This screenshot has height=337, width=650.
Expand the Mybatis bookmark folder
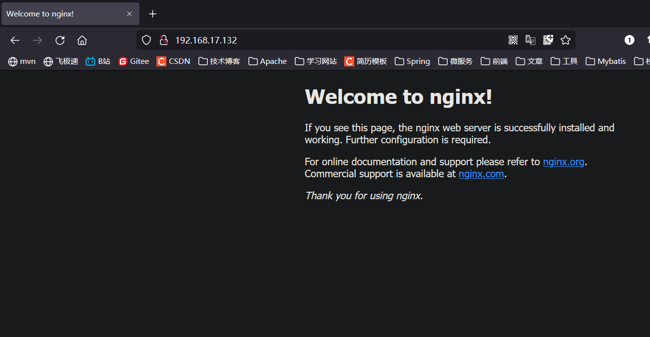pos(606,61)
